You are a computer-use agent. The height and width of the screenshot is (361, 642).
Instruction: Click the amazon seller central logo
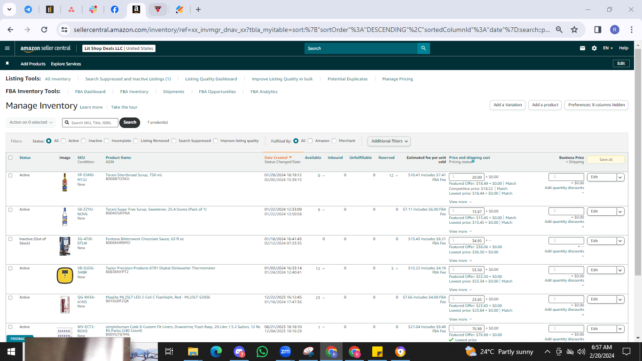tap(46, 48)
